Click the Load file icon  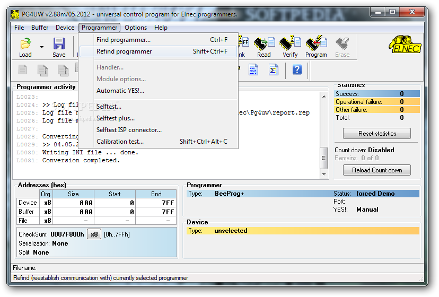[x=25, y=47]
